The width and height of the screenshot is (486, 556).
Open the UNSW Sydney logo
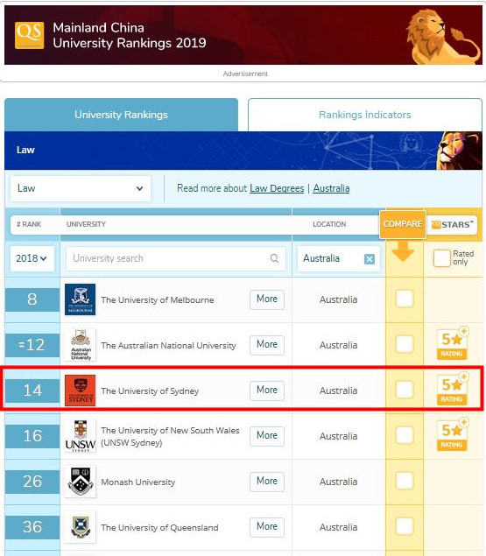[81, 436]
